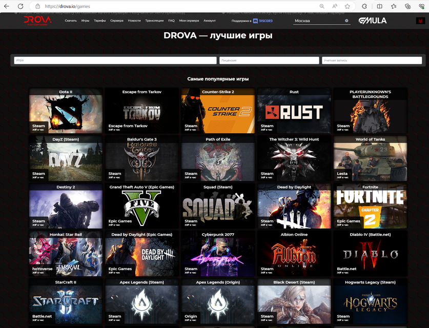429x328 pixels.
Task: Open the Squad (Steam) game card
Action: [x=218, y=206]
